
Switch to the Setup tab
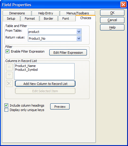coord(11,19)
